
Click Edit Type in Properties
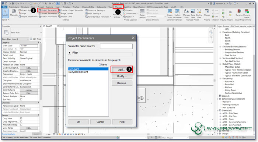click(x=35, y=39)
